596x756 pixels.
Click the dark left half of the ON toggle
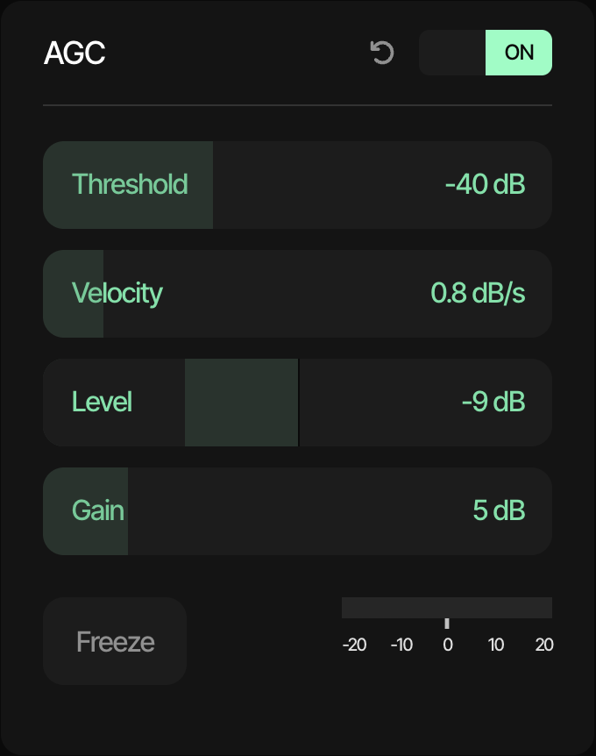[452, 53]
